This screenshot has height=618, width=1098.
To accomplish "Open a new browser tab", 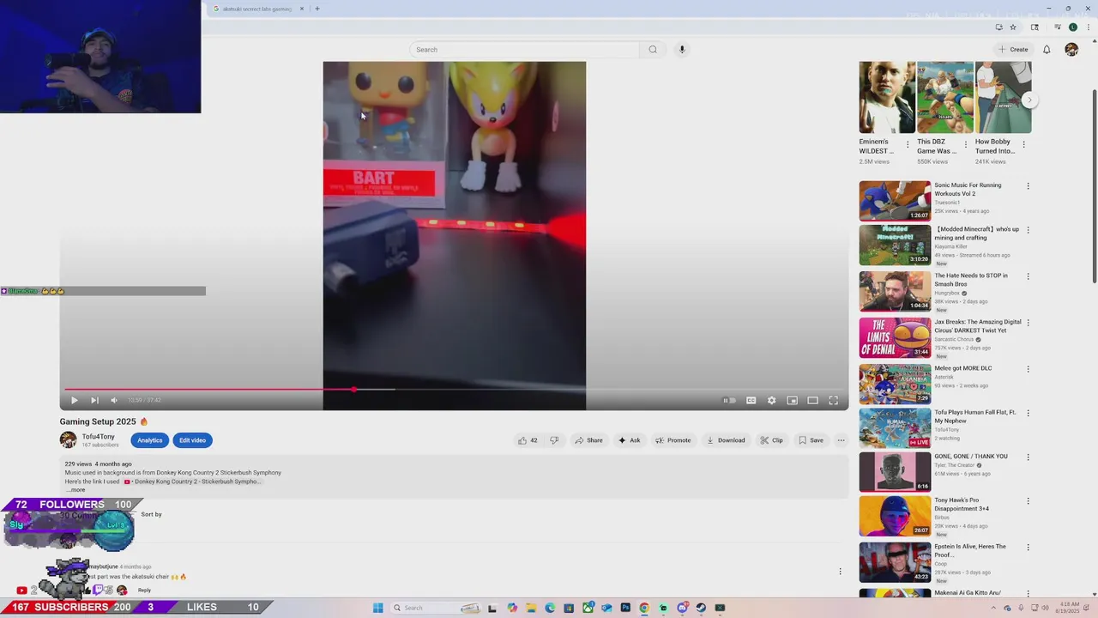I will 317,9.
